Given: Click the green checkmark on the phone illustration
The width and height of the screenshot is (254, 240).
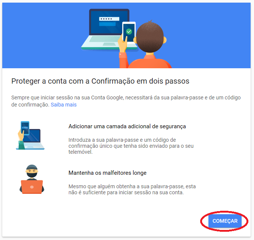Looking at the screenshot, I should click(129, 31).
